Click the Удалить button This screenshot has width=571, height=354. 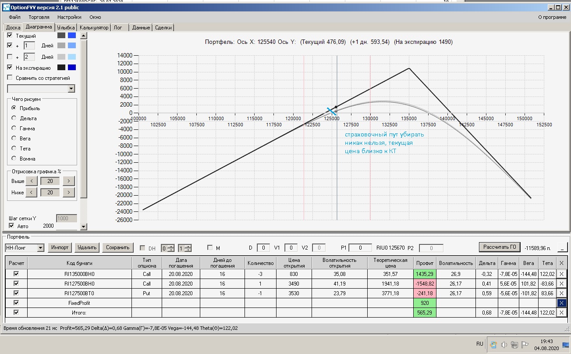tap(87, 247)
